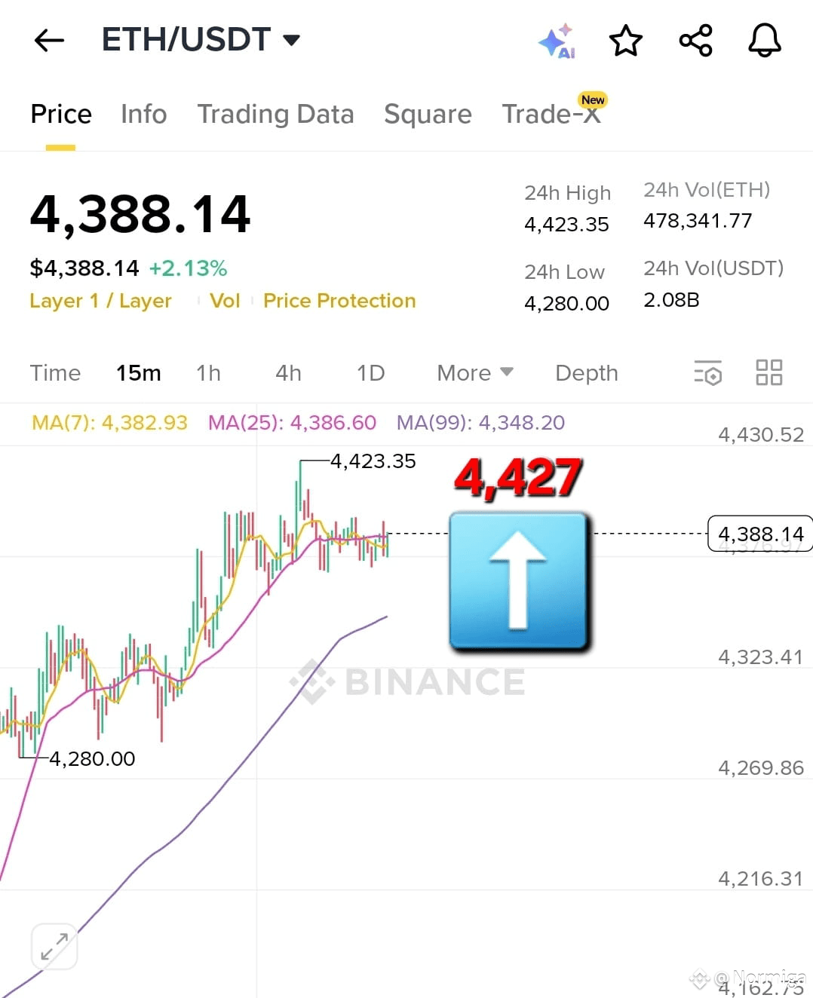Viewport: 813px width, 998px height.
Task: Select the 15m timeframe
Action: 139,373
